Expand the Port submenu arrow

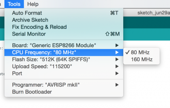point(117,73)
